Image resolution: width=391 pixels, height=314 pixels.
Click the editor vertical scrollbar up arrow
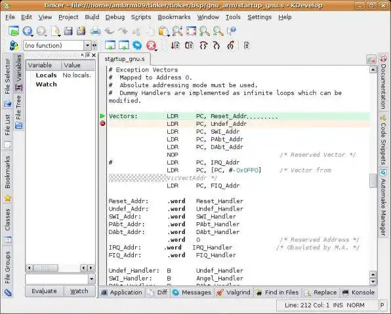pyautogui.click(x=373, y=69)
